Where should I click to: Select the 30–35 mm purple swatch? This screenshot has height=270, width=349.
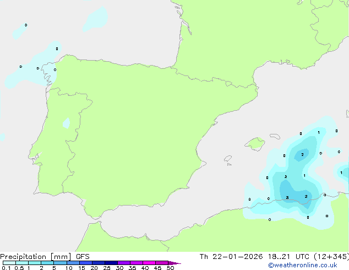point(124,263)
